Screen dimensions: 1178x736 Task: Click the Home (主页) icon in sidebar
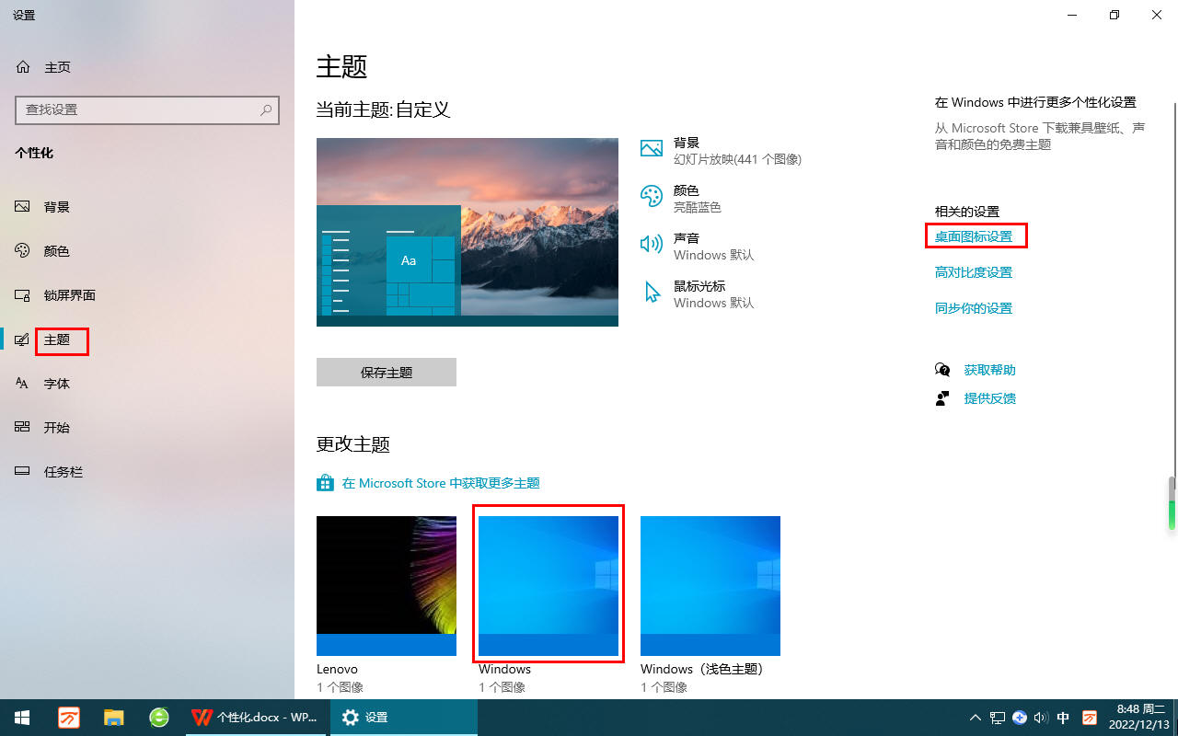[23, 67]
